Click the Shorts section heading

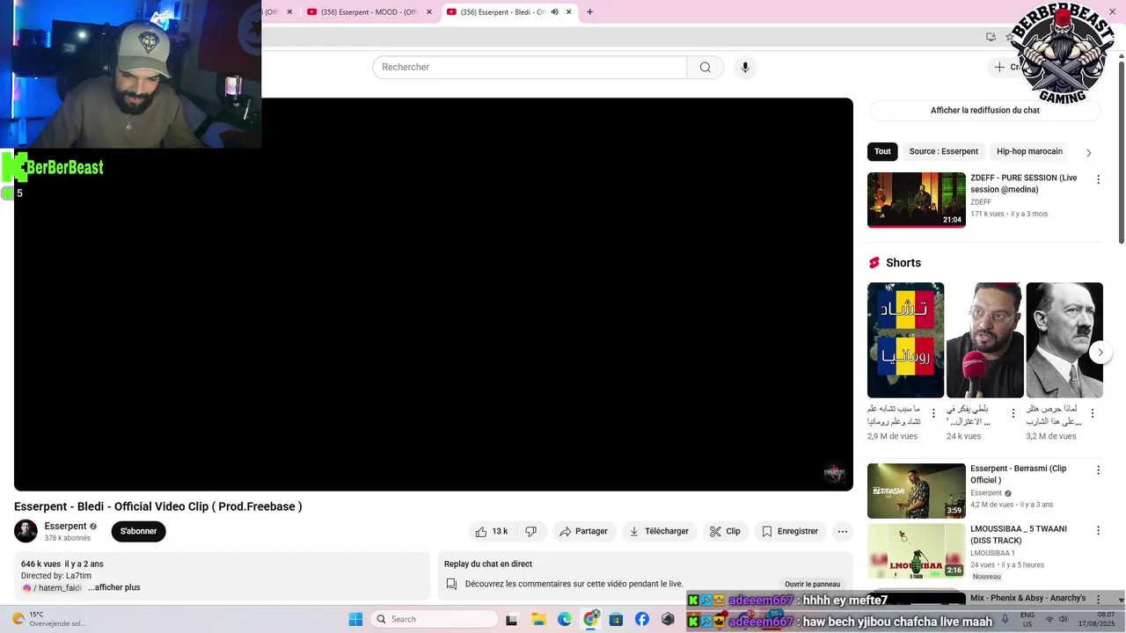(903, 263)
